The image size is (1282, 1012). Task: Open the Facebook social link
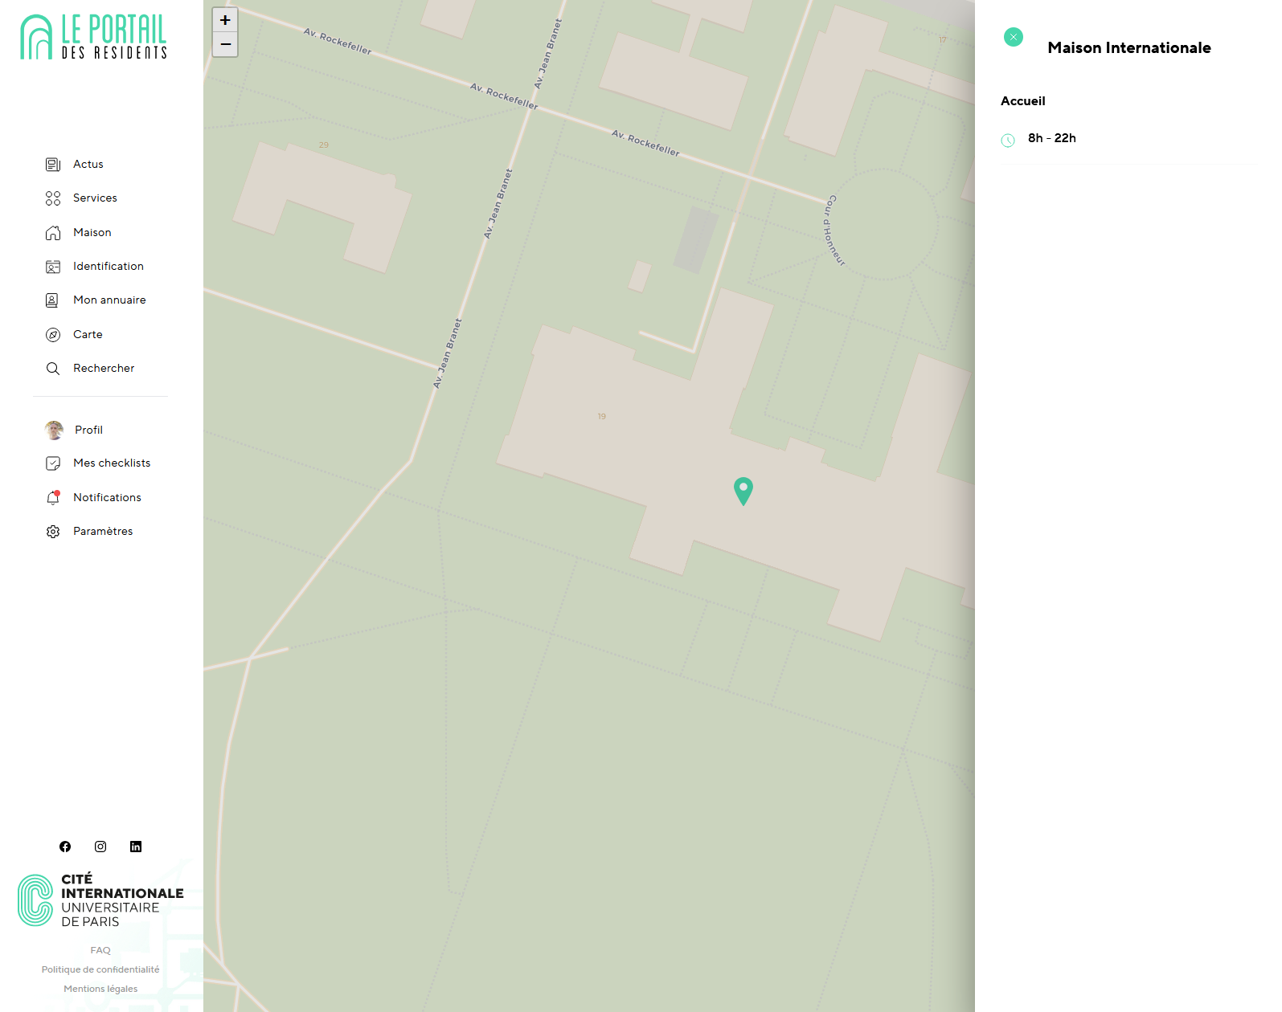65,847
